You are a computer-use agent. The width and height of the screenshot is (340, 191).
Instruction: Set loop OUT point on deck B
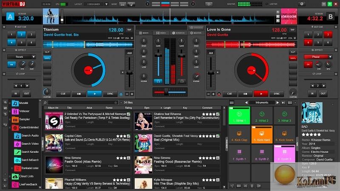coord(323,93)
